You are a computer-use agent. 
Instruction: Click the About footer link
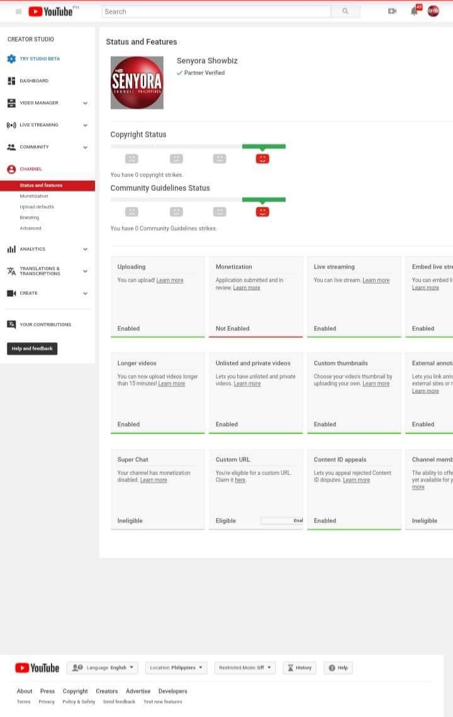[x=25, y=691]
